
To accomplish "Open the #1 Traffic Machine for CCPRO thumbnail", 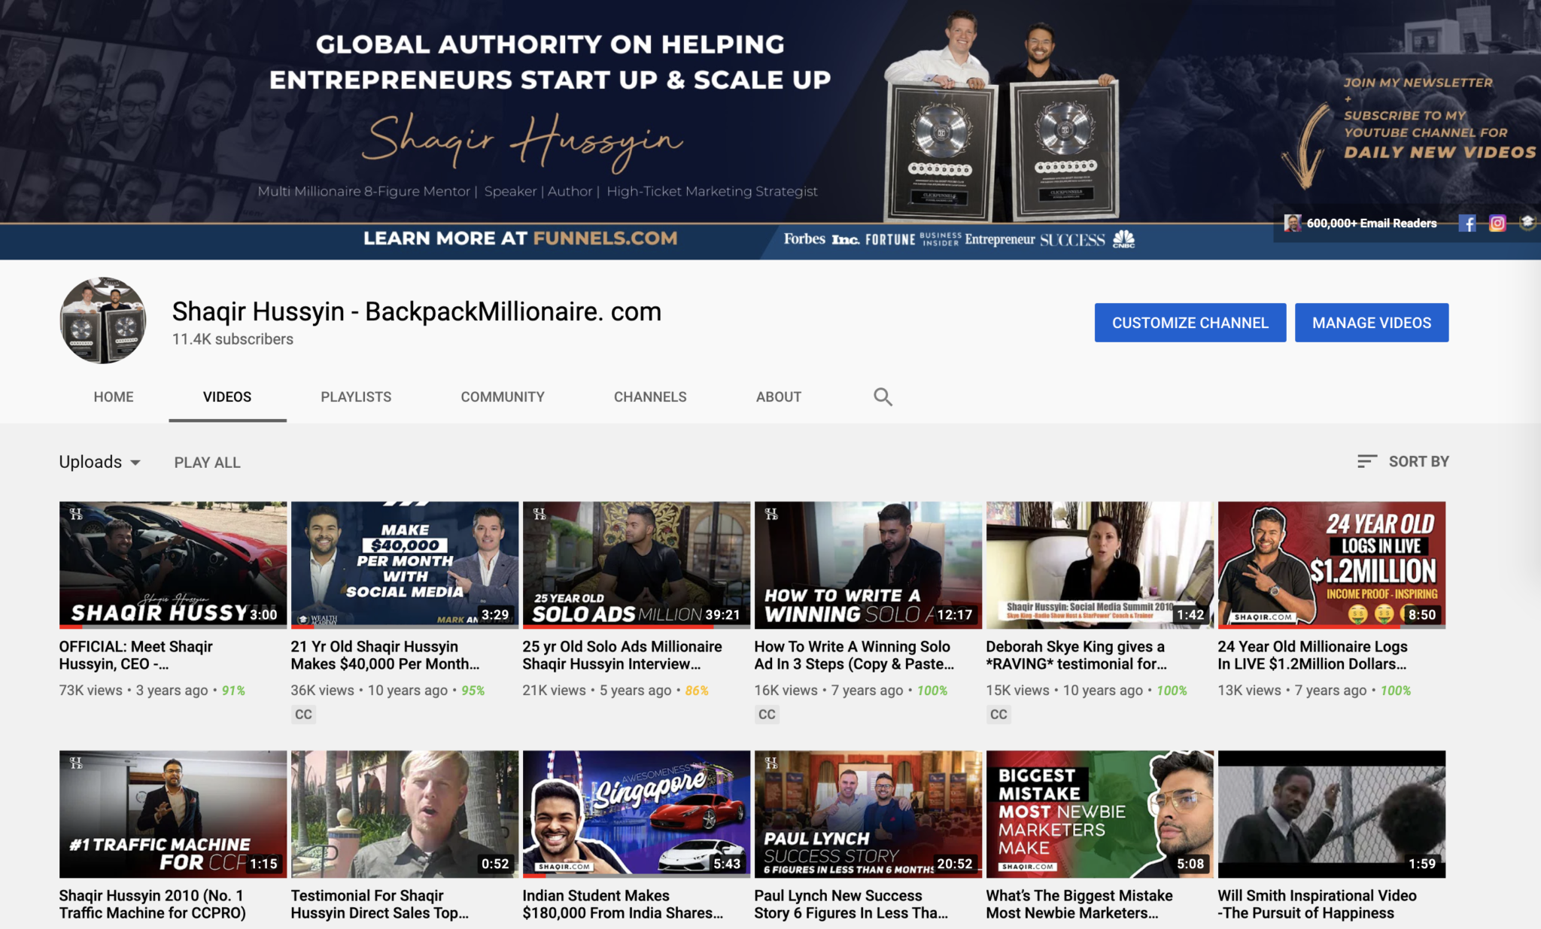I will click(x=173, y=814).
